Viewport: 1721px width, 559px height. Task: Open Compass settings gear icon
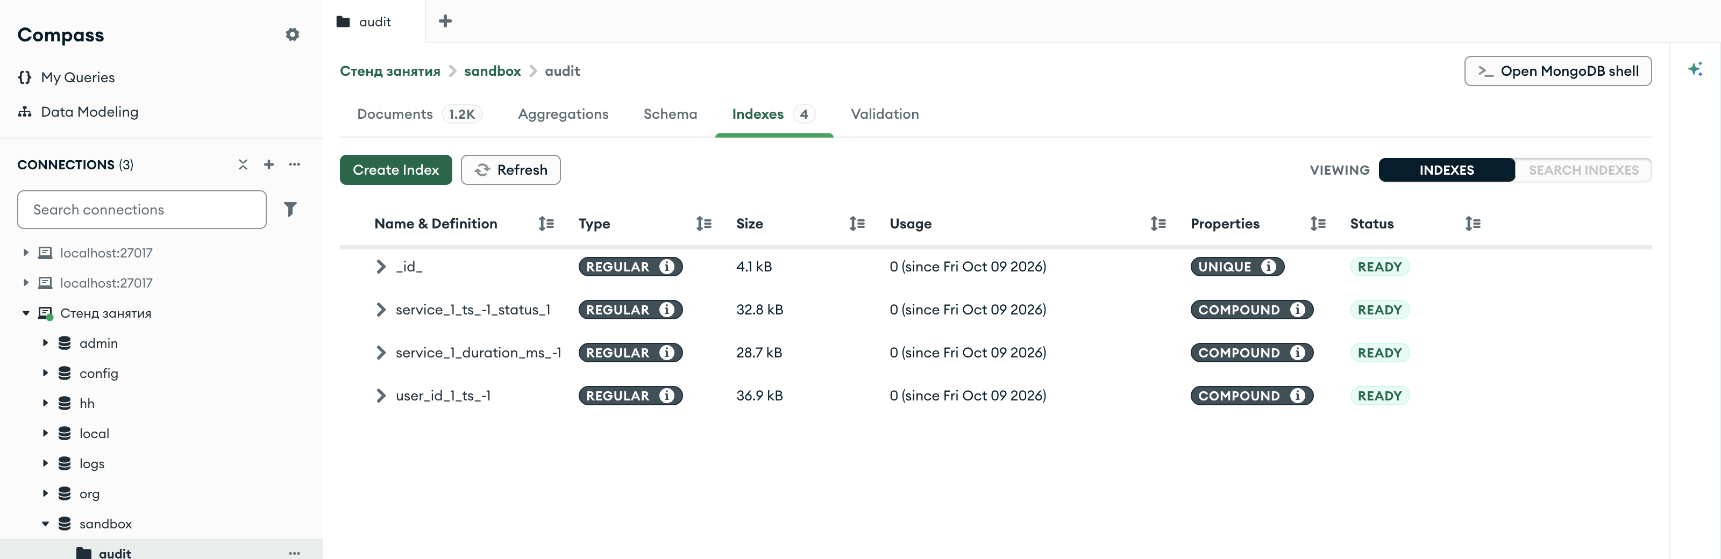click(x=292, y=35)
